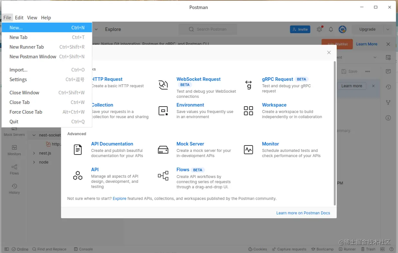Toggle Online status in status bar
This screenshot has width=398, height=253.
[20, 249]
